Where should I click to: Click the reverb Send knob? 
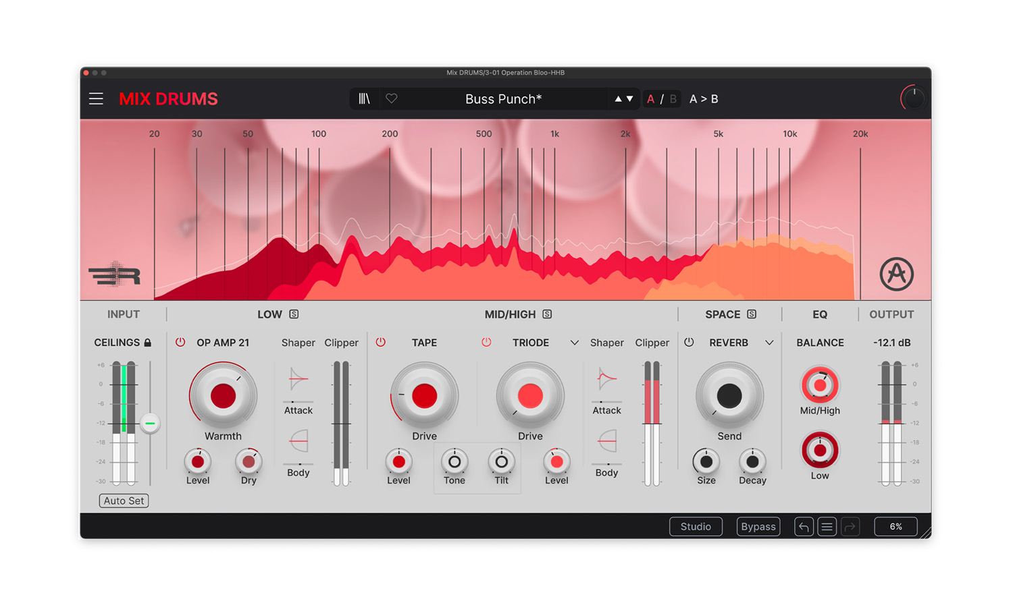(x=729, y=396)
